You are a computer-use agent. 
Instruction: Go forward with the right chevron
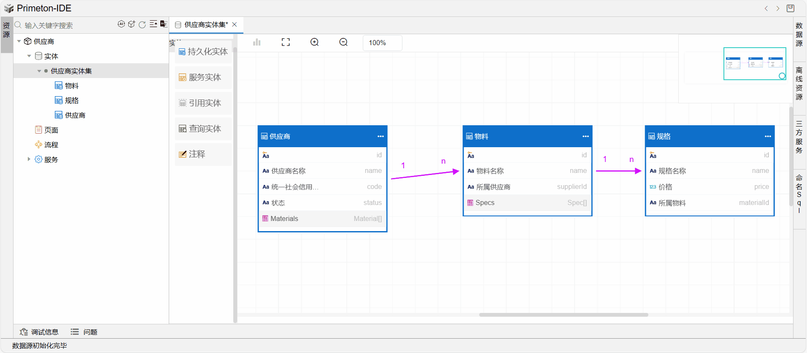(778, 8)
